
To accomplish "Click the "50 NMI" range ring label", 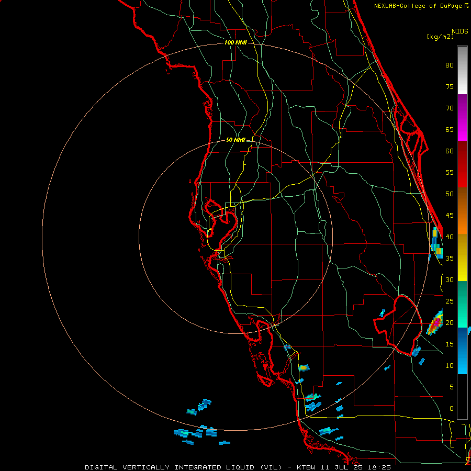I will 235,140.
